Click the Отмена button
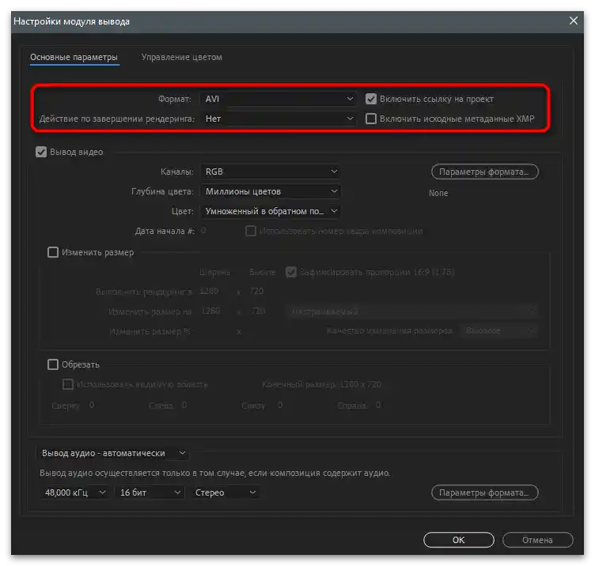 (537, 540)
